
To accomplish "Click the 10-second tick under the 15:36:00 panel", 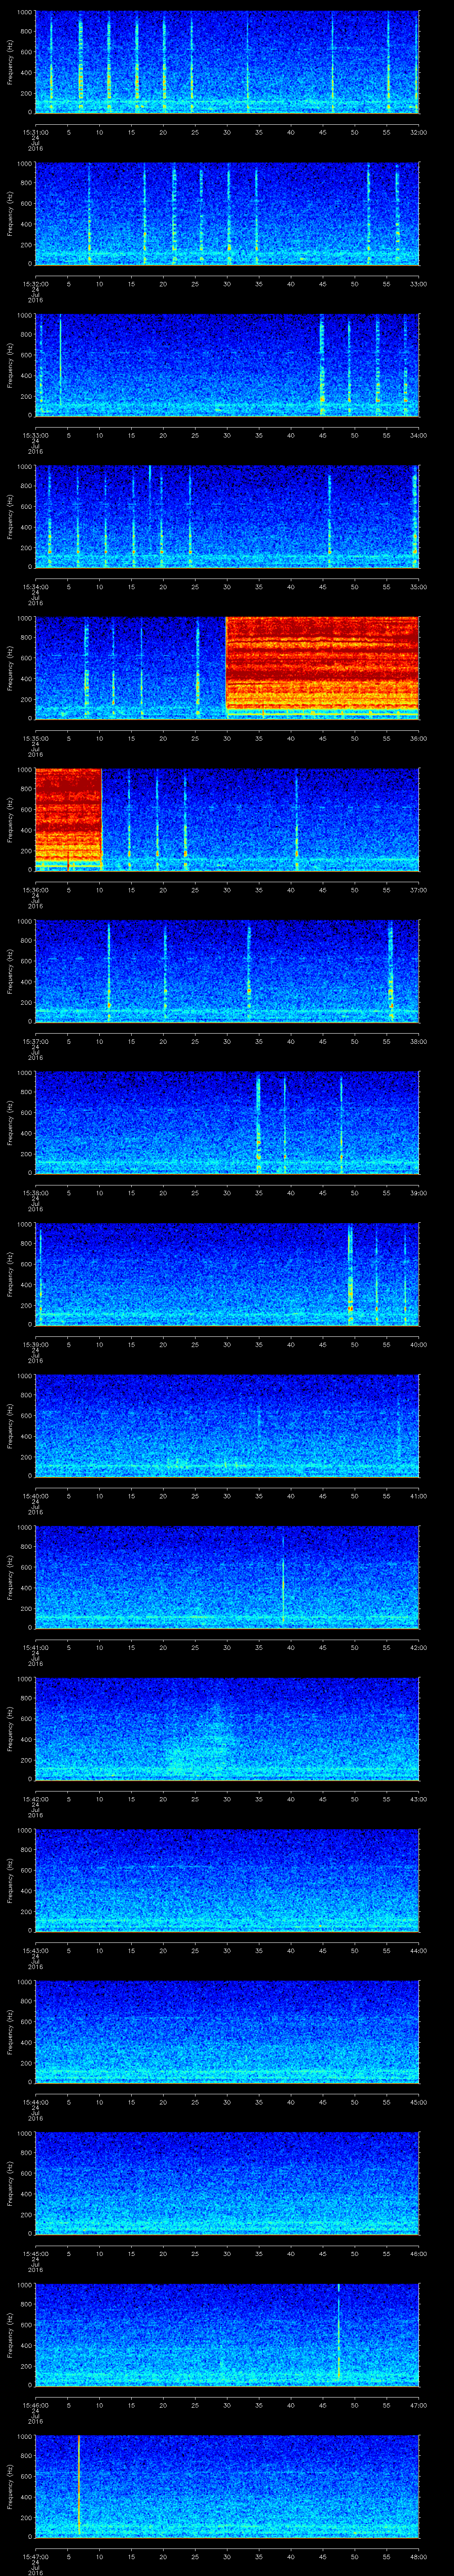I will point(99,890).
